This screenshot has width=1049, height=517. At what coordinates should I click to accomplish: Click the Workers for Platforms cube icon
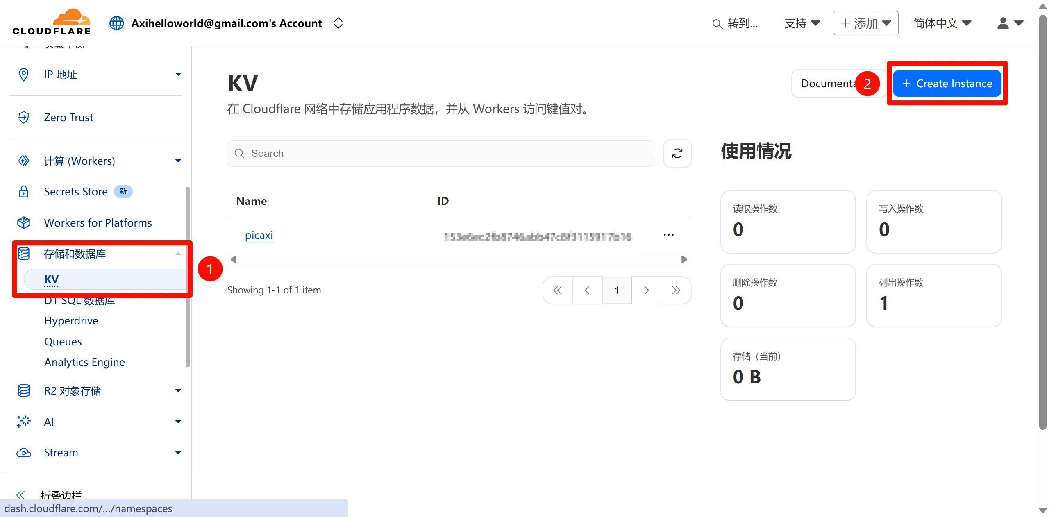tap(24, 222)
